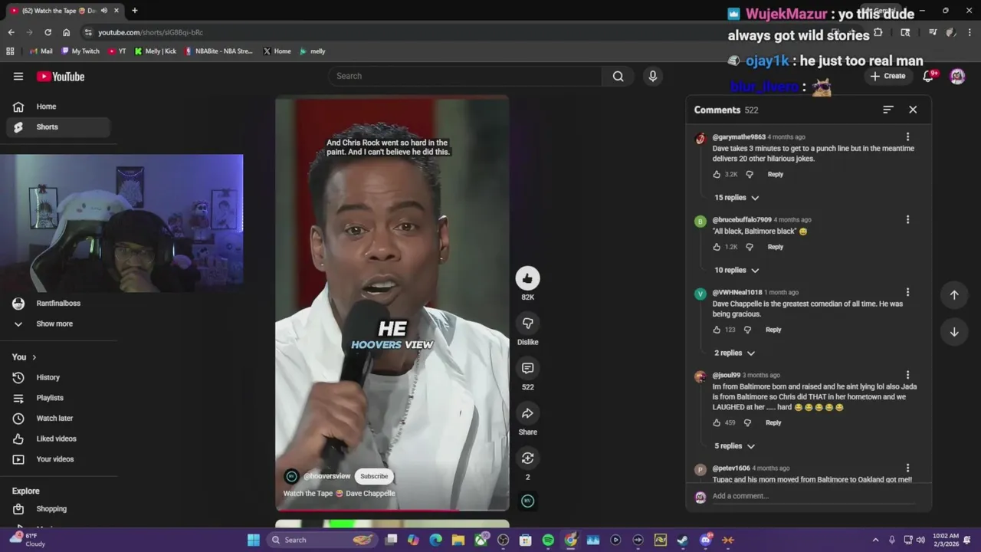Open the You section chevron
Viewport: 981px width, 552px height.
pyautogui.click(x=34, y=357)
